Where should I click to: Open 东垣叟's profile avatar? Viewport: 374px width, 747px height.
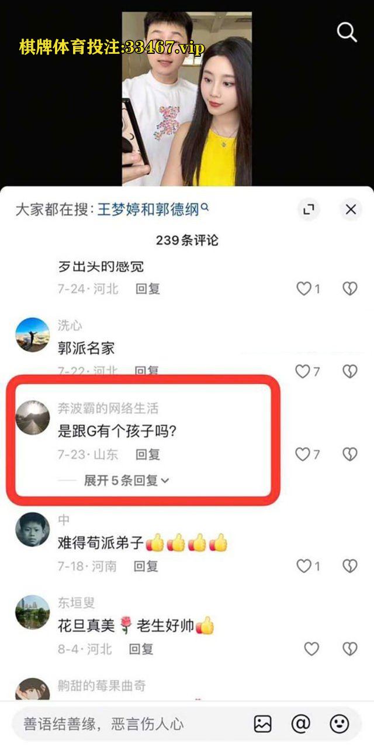[x=32, y=612]
